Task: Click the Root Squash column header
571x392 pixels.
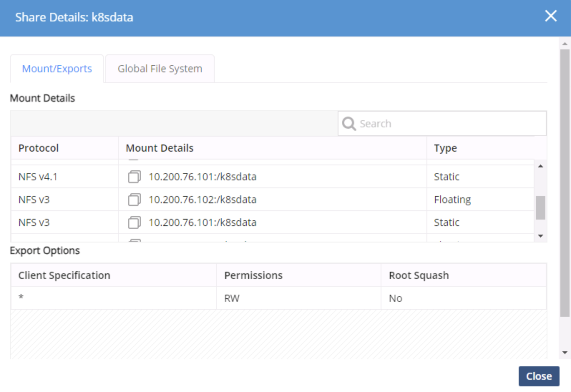Action: 464,275
